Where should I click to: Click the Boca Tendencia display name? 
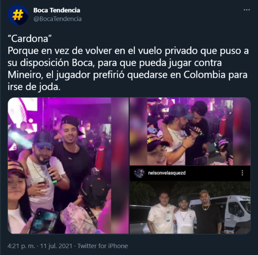pyautogui.click(x=57, y=10)
